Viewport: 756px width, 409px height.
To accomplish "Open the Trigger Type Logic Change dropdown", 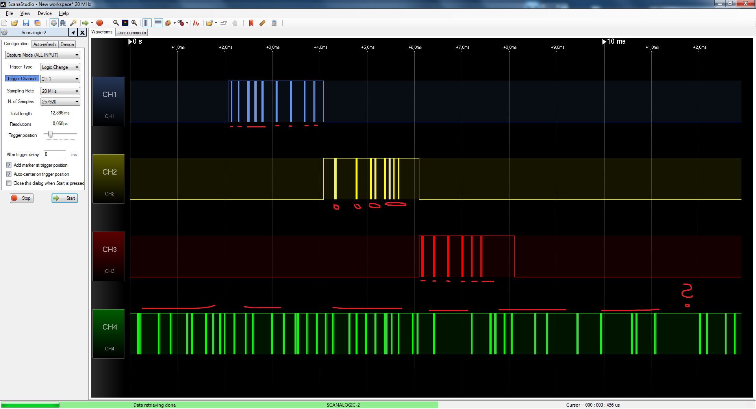I will (60, 67).
